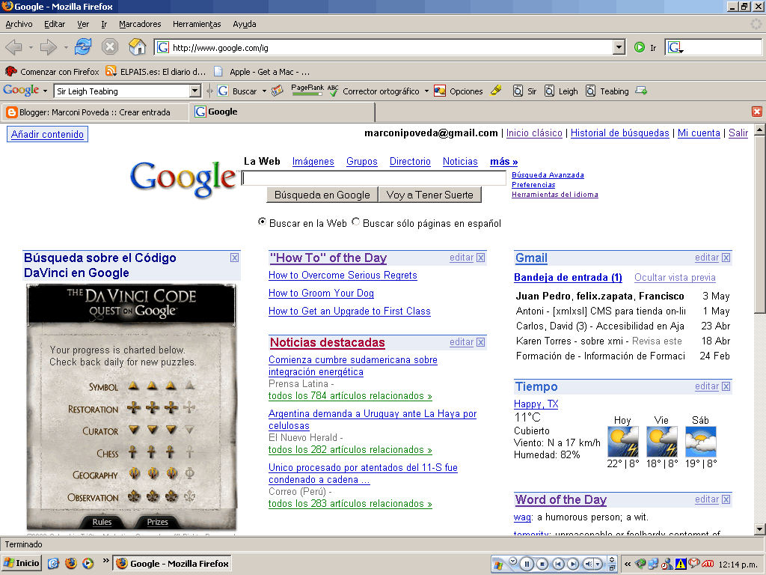
Task: Click the Búsqueda en Google button
Action: click(322, 195)
